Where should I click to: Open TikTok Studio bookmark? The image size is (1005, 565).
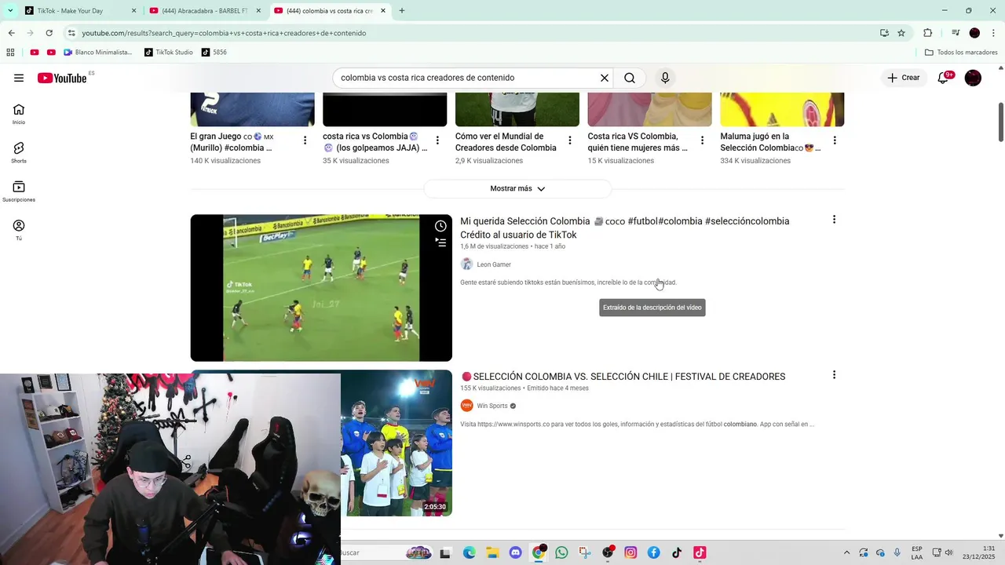pyautogui.click(x=168, y=53)
